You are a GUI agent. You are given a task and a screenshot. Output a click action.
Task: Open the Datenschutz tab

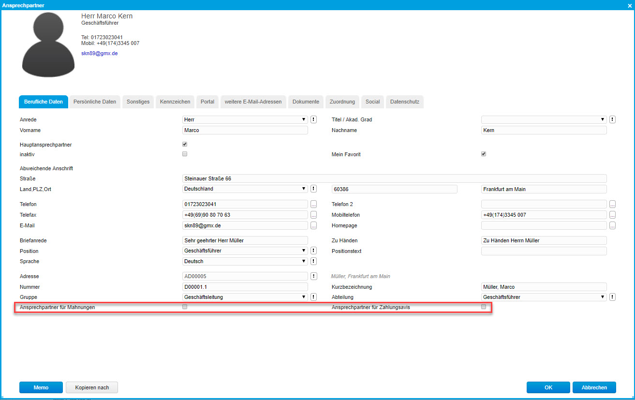405,102
